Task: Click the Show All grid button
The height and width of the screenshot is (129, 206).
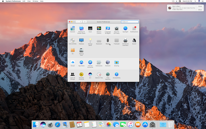Action: tap(84, 22)
